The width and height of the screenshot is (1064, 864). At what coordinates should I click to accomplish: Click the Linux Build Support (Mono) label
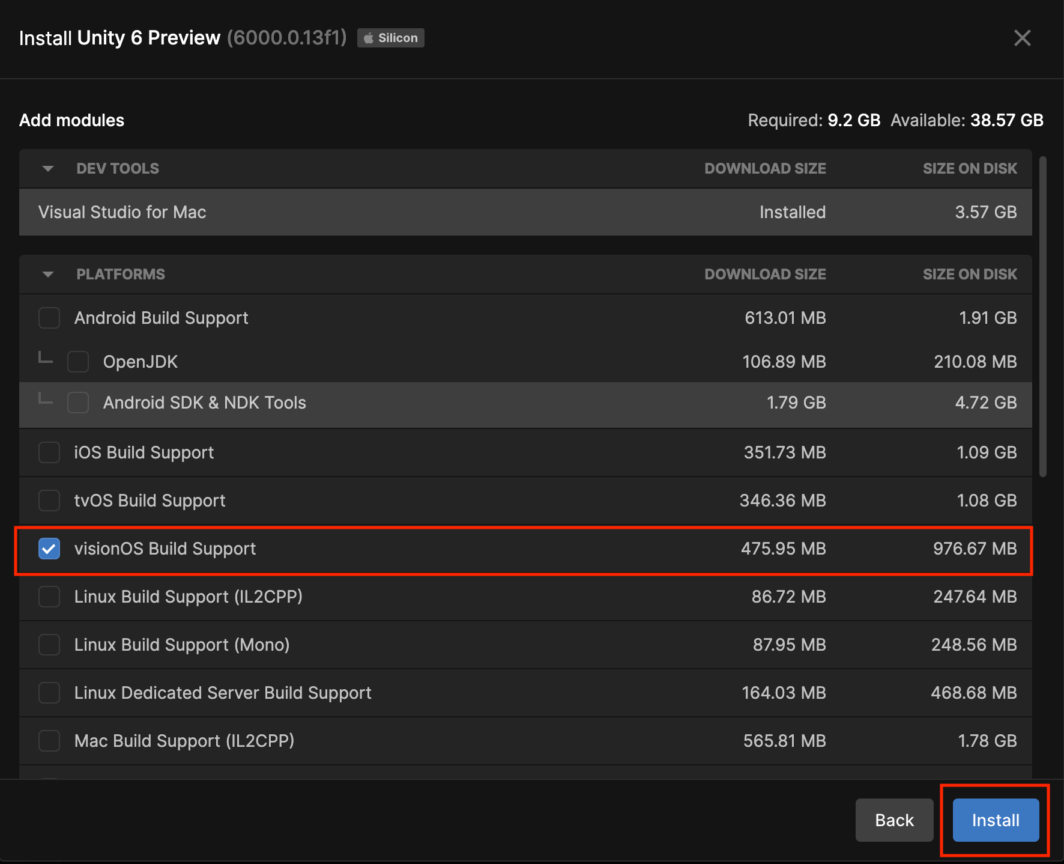[x=182, y=645]
